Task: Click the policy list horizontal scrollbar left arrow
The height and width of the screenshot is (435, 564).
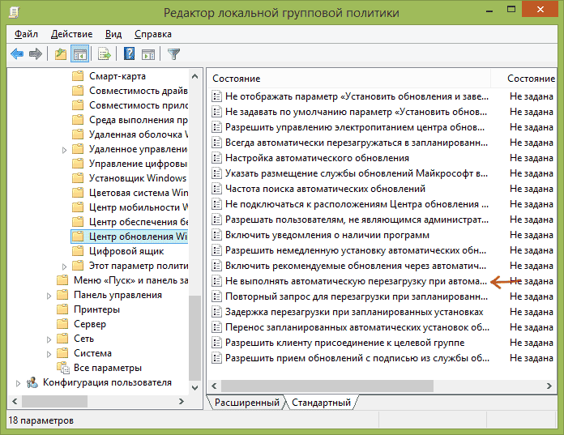Action: (215, 386)
